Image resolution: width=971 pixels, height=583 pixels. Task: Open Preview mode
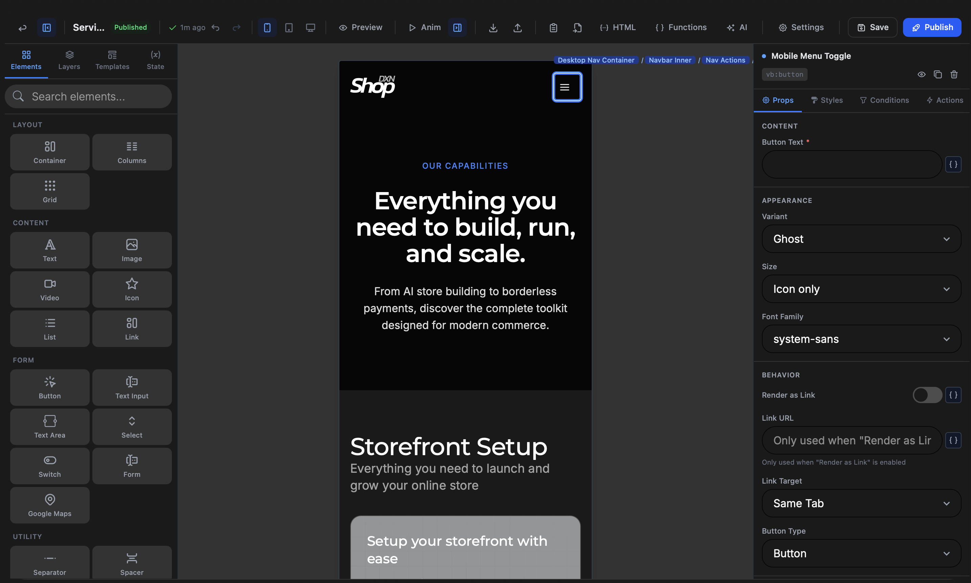(x=361, y=27)
